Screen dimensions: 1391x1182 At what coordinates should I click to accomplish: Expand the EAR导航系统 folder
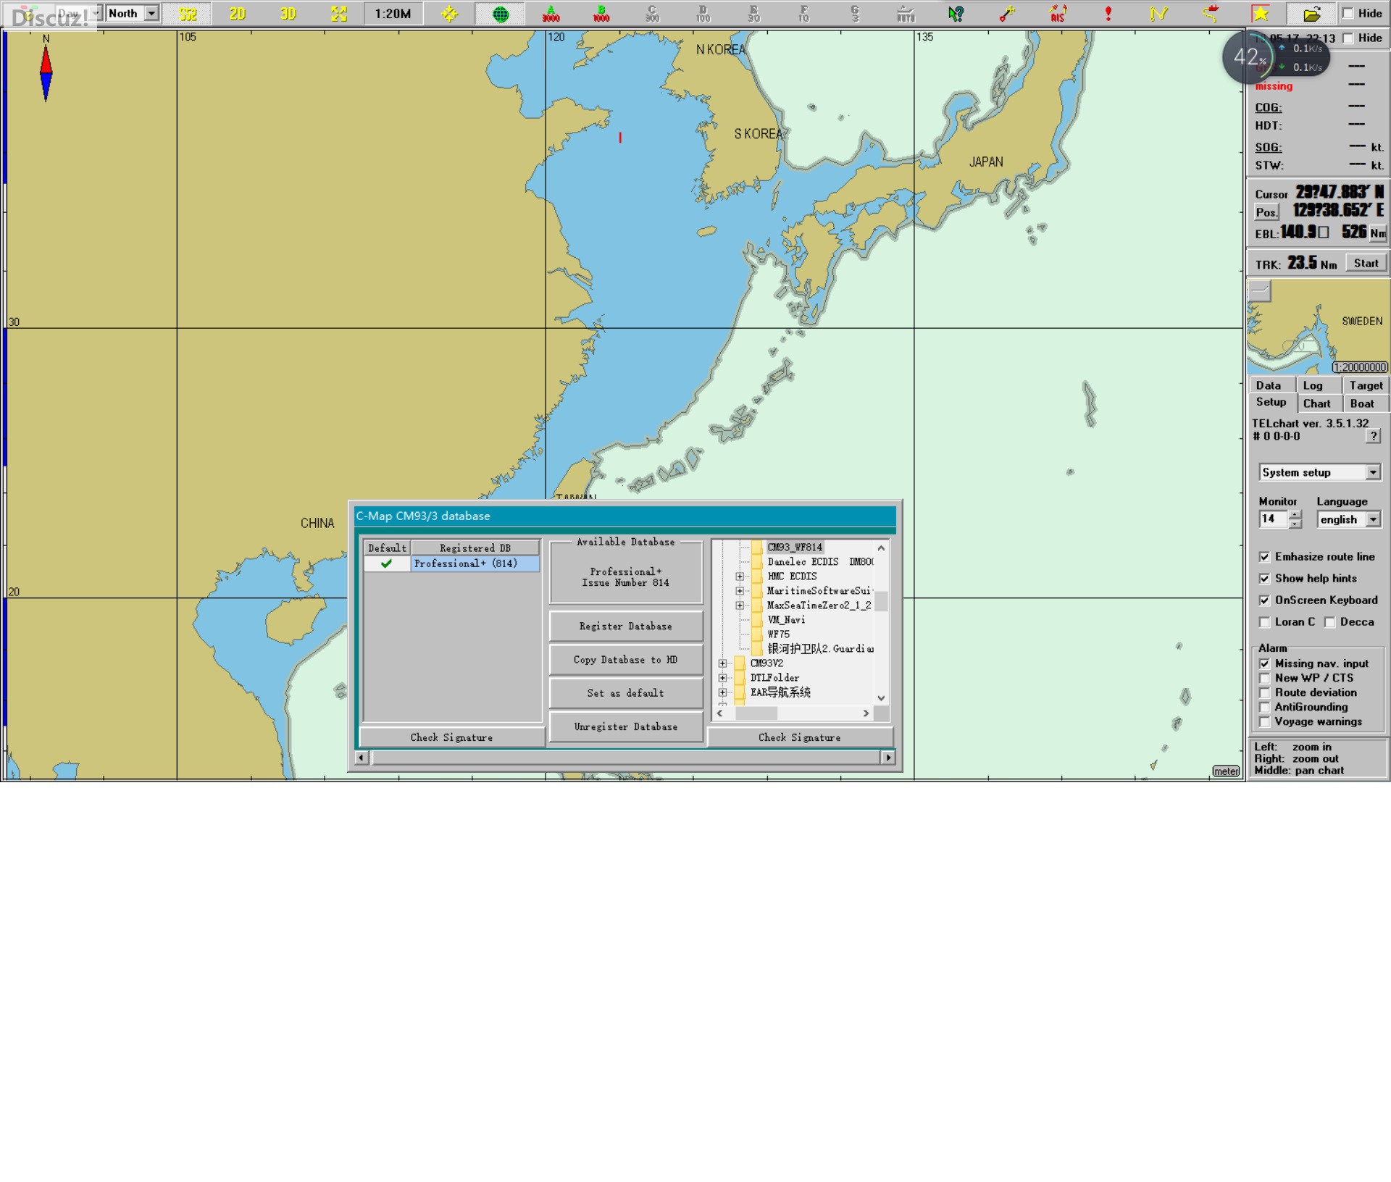tap(722, 692)
